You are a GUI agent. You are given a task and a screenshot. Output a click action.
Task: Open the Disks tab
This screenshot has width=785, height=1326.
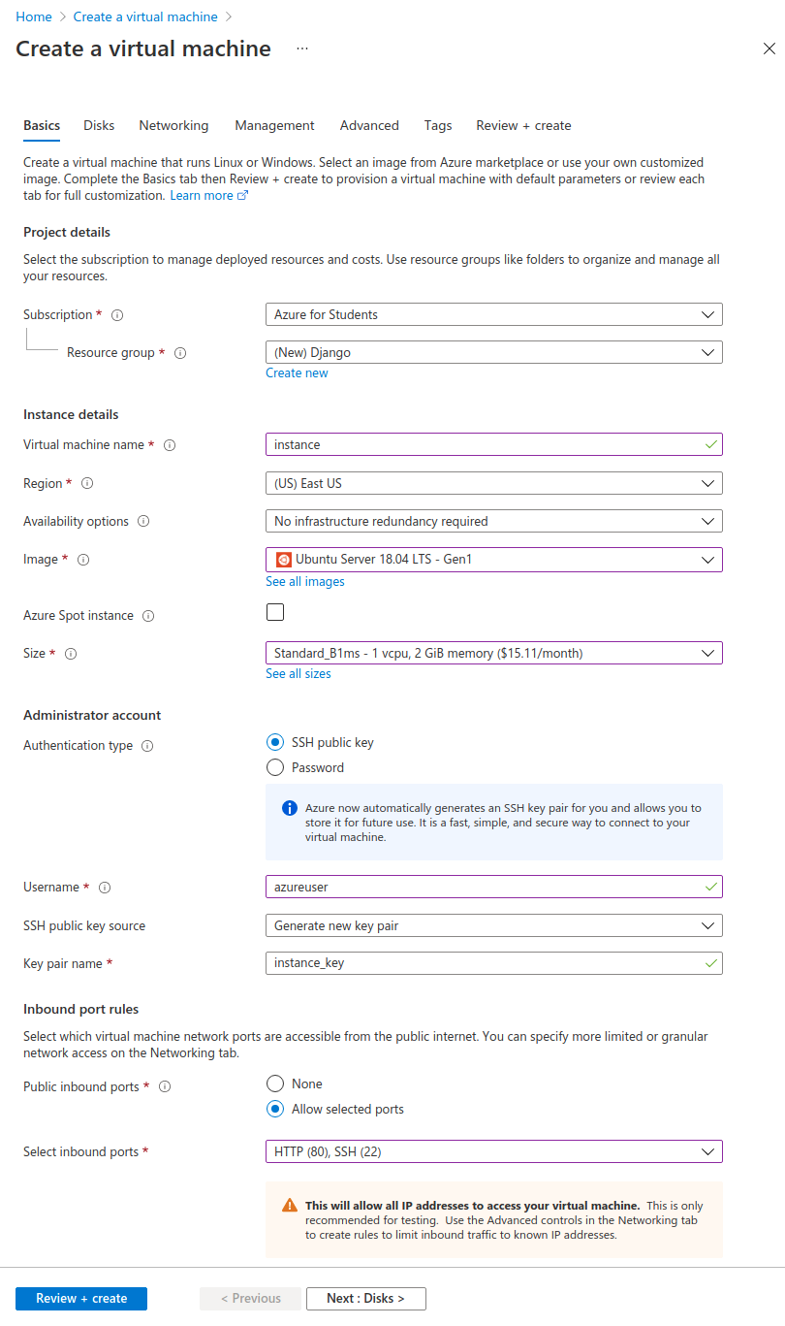coord(99,125)
